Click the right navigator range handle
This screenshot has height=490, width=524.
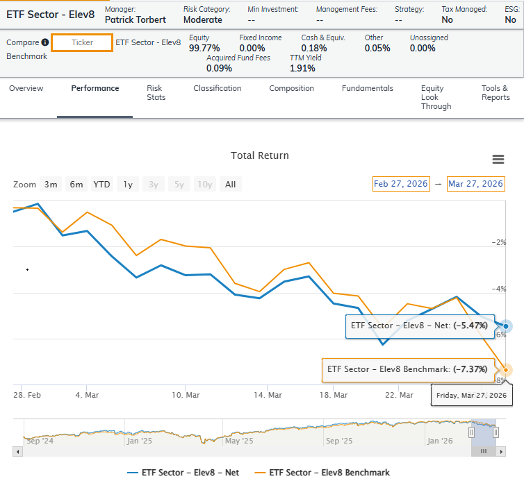(496, 432)
